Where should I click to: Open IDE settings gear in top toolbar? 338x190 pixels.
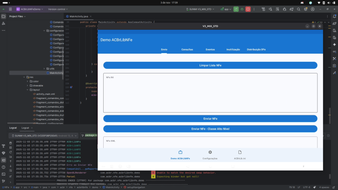click(x=306, y=9)
